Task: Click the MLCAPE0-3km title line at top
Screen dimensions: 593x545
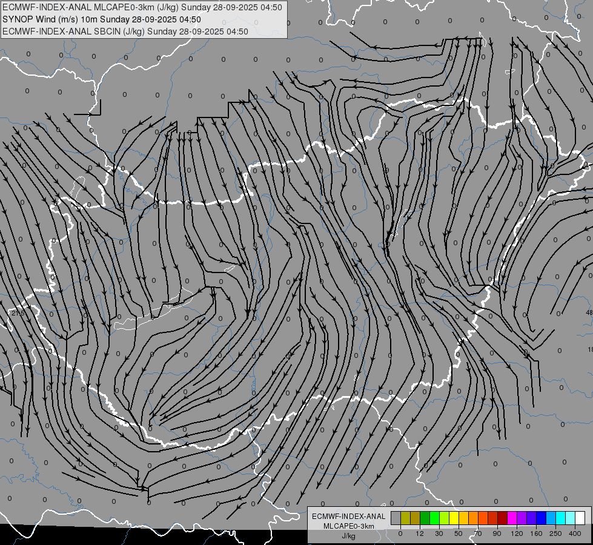Action: (x=142, y=7)
